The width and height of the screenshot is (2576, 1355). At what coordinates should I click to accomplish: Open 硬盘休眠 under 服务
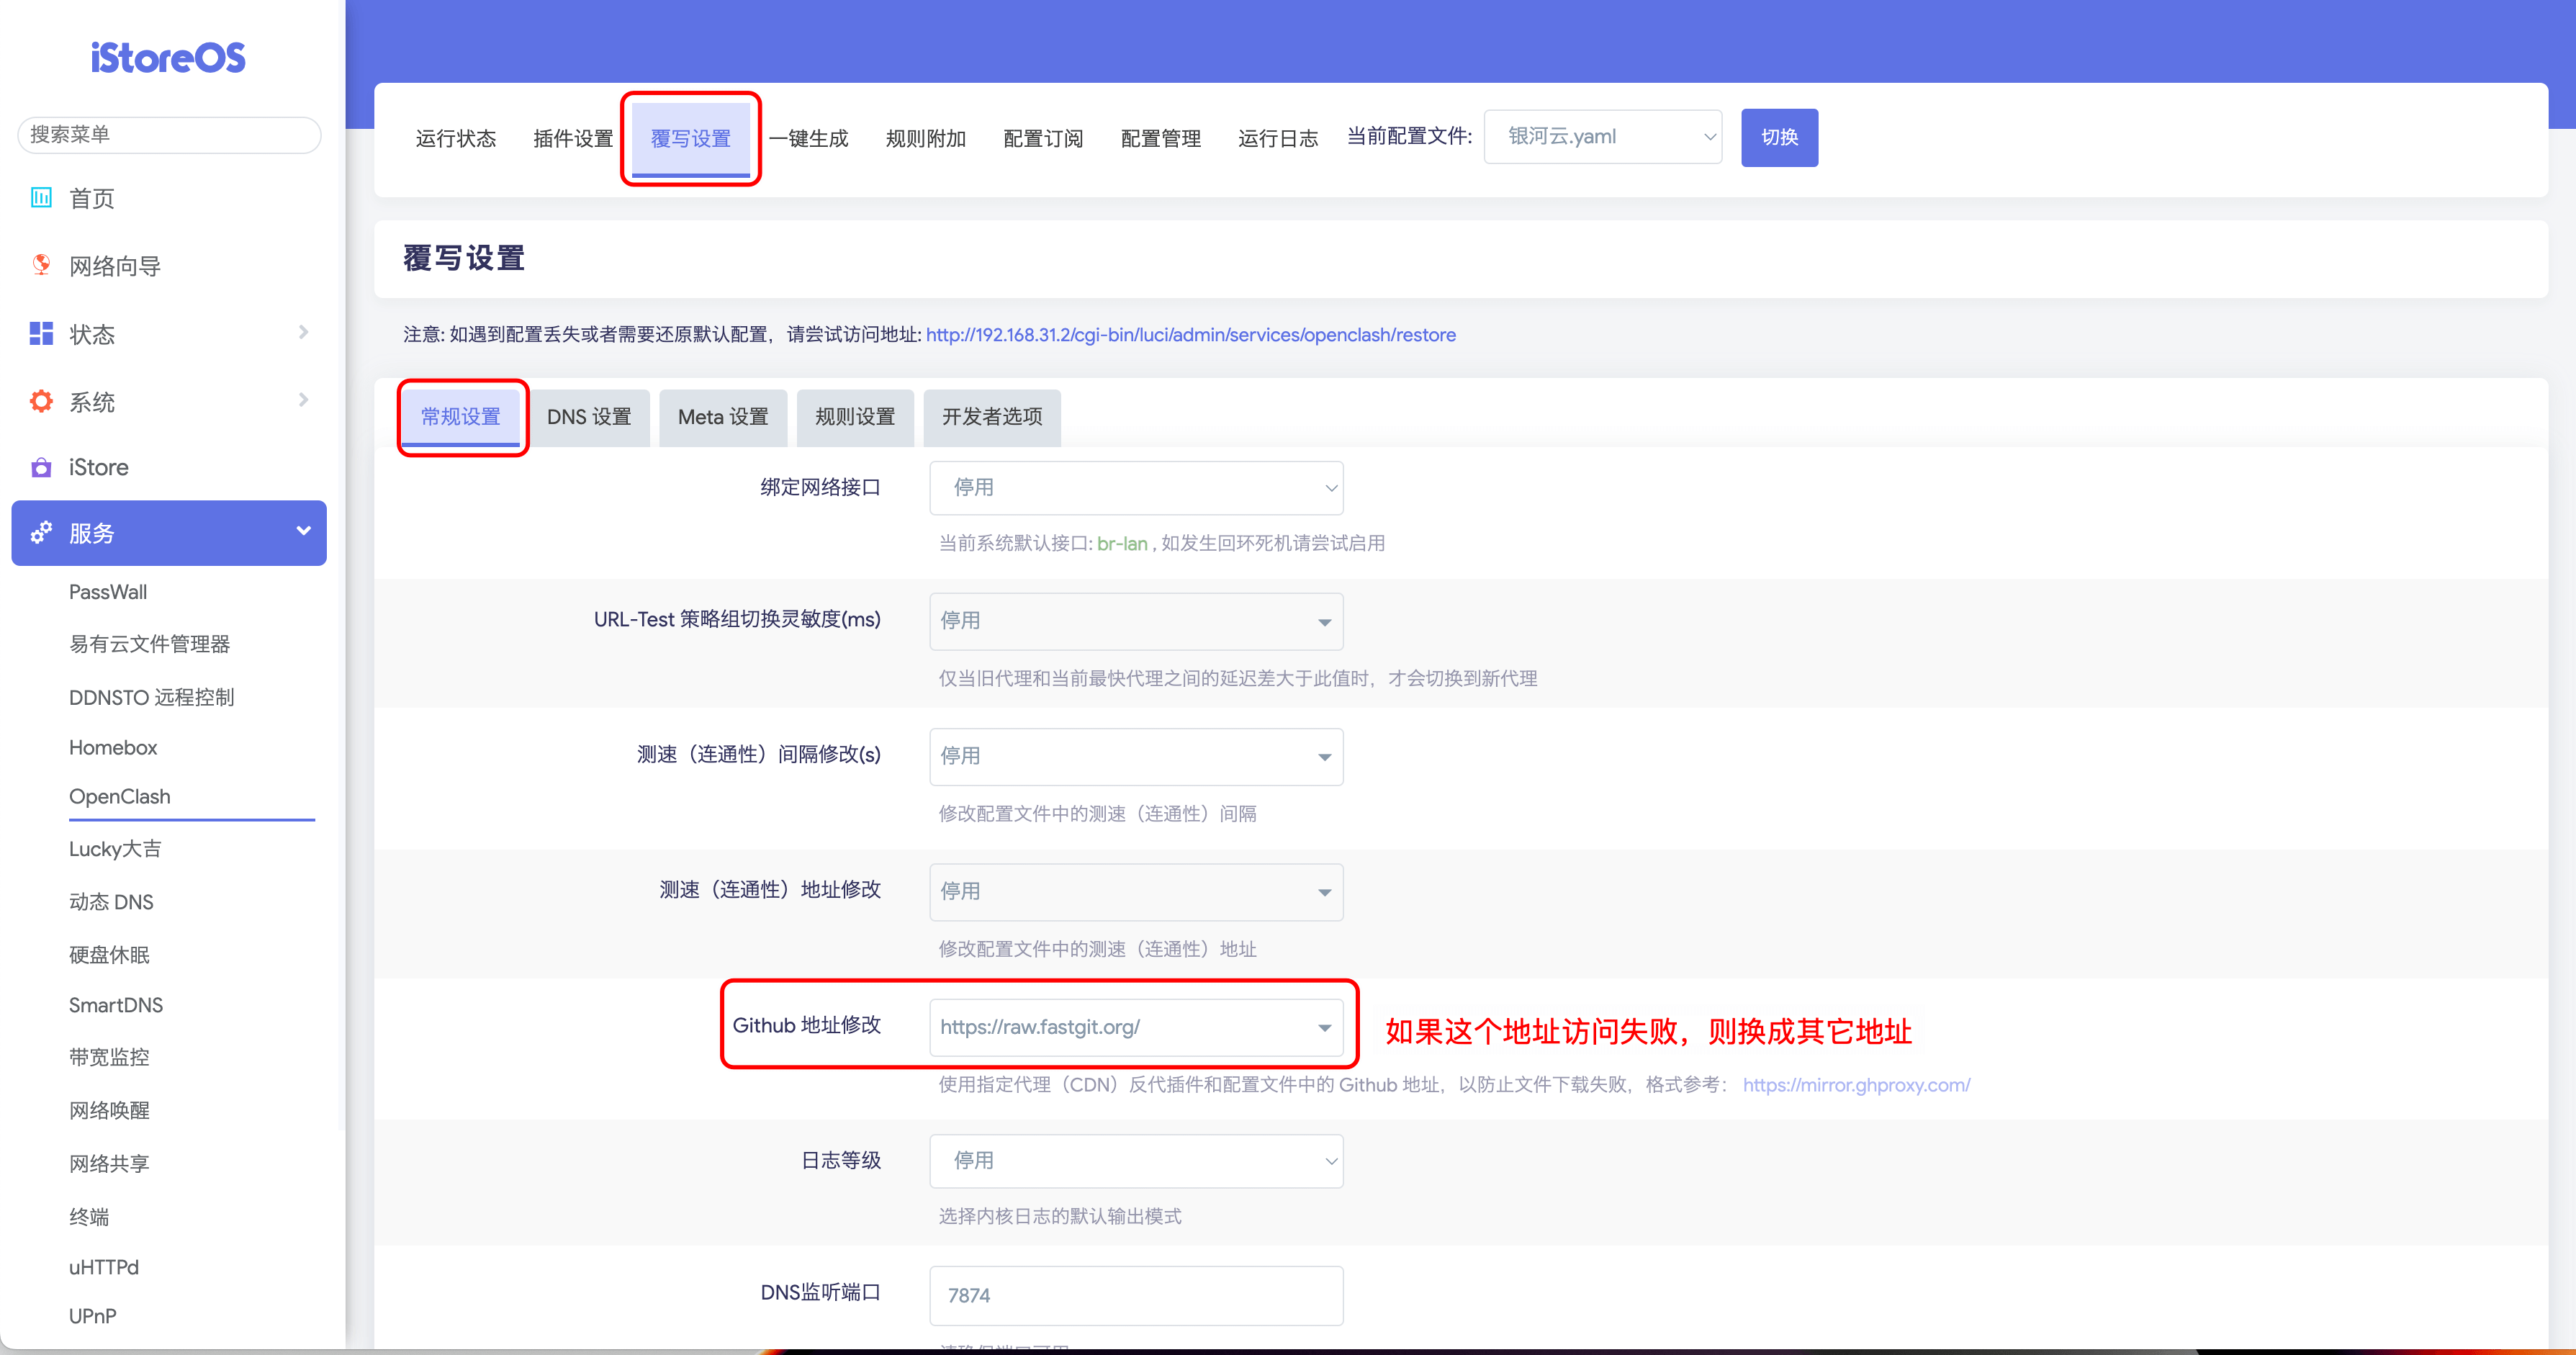(109, 955)
